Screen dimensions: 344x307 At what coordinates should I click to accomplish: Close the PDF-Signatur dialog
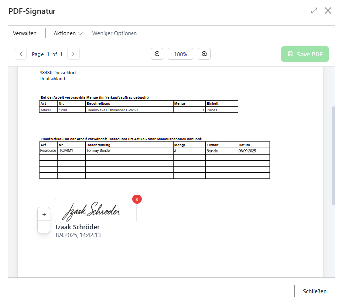[x=328, y=10]
